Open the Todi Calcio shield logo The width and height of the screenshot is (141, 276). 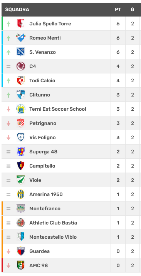tap(21, 80)
